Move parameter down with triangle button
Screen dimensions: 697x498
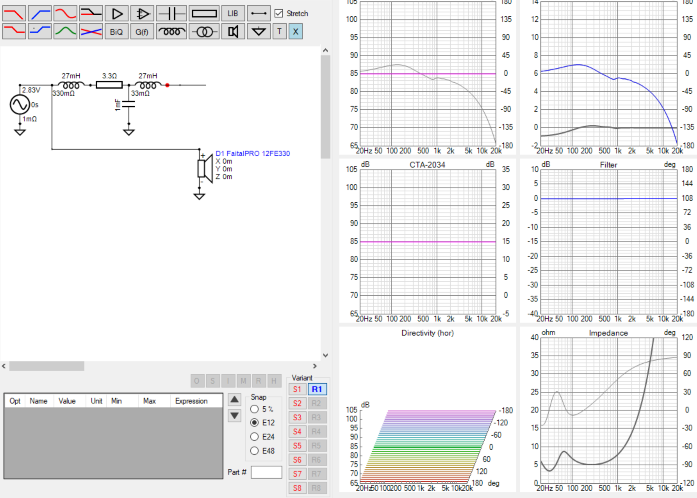(x=234, y=416)
